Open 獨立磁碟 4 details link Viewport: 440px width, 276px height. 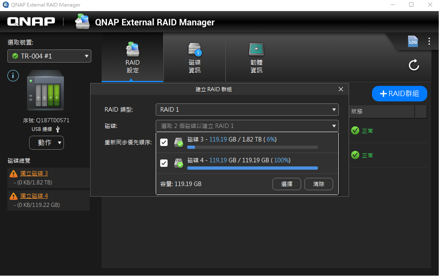coord(34,195)
